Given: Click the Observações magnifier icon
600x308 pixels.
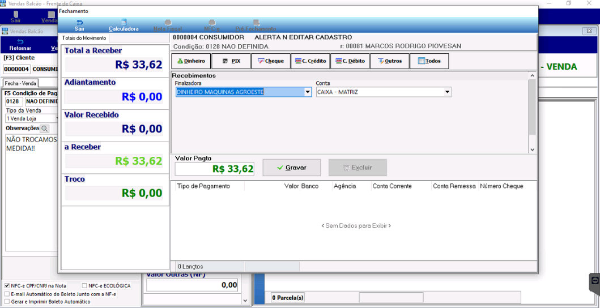Looking at the screenshot, I should coord(44,128).
